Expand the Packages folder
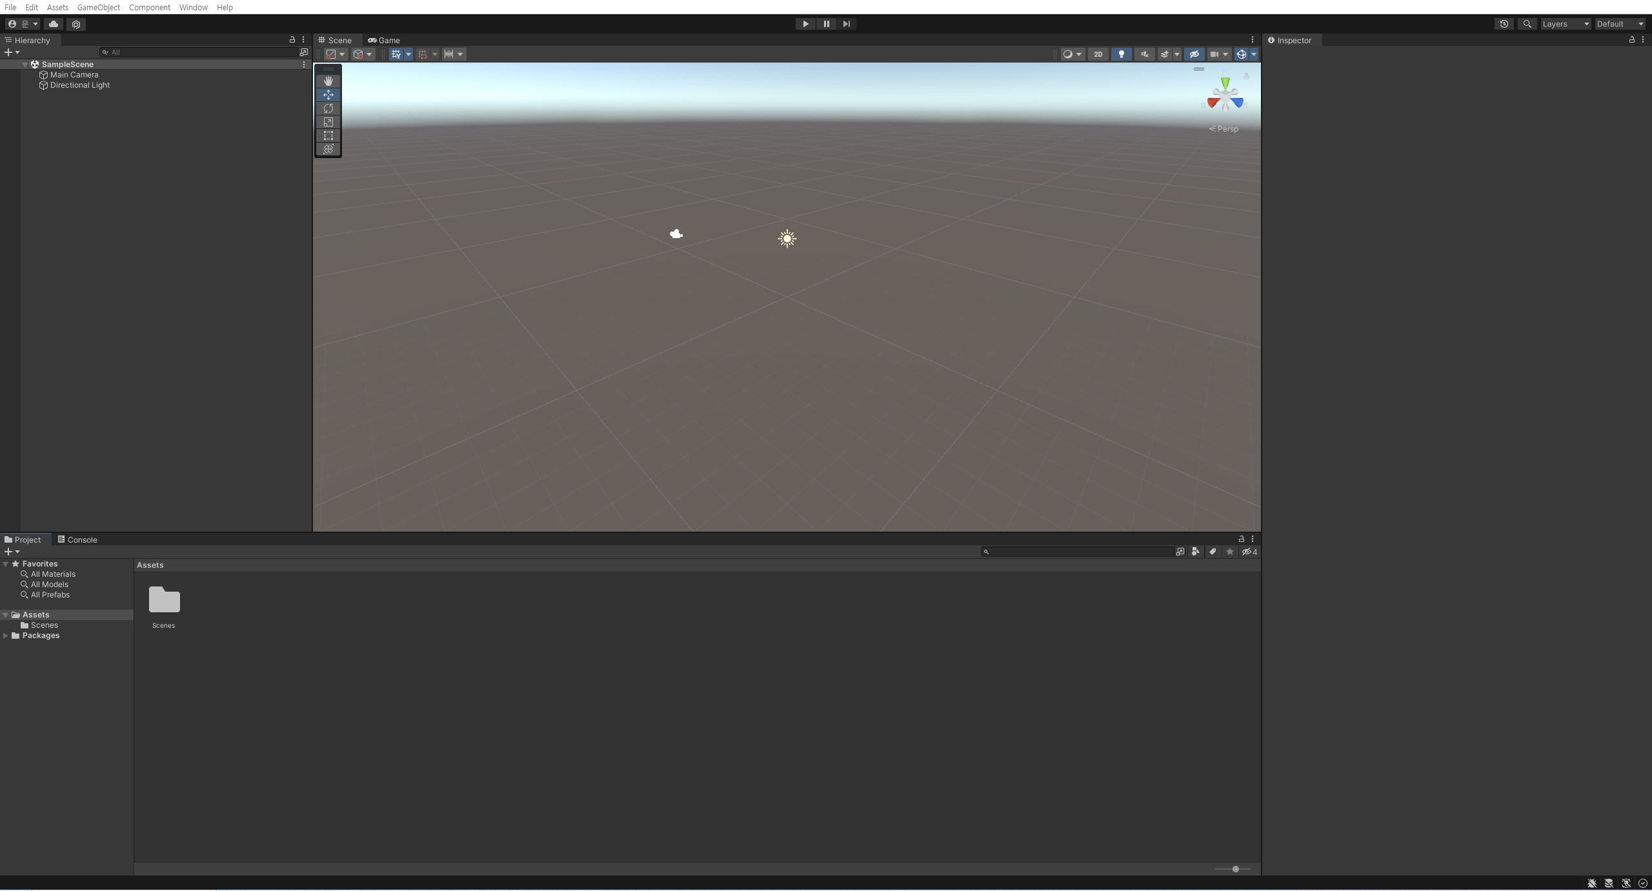 click(6, 636)
